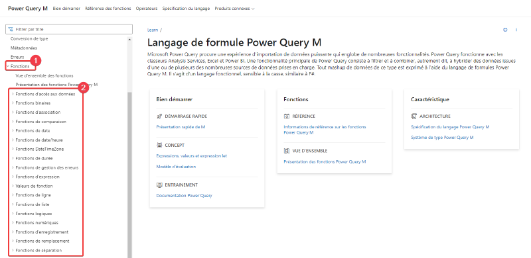Open the more options vertical dots

pyautogui.click(x=516, y=30)
